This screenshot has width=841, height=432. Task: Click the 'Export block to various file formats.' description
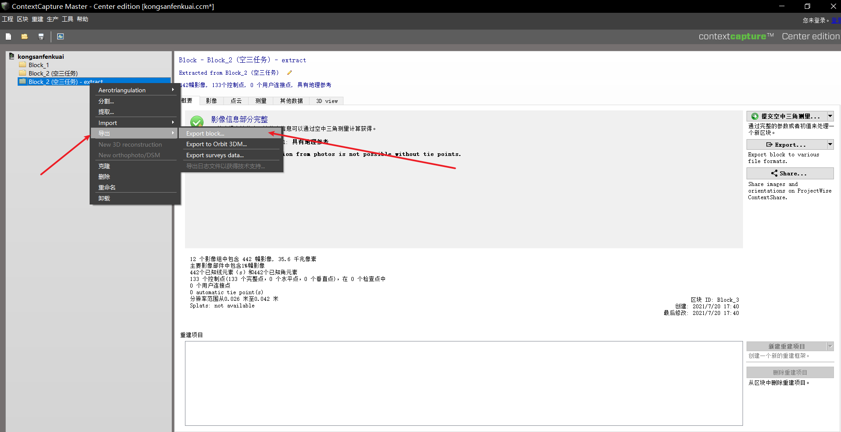784,158
